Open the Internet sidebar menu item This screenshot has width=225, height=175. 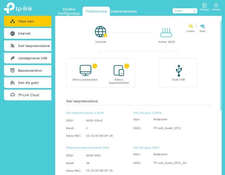click(28, 33)
